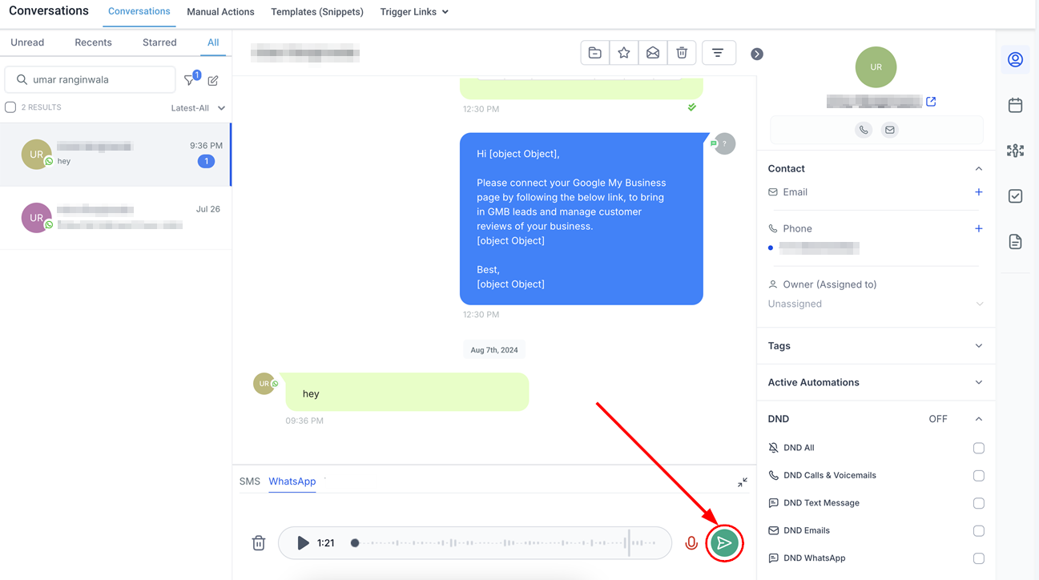The height and width of the screenshot is (580, 1039).
Task: Switch to the Recents tab
Action: [x=93, y=42]
